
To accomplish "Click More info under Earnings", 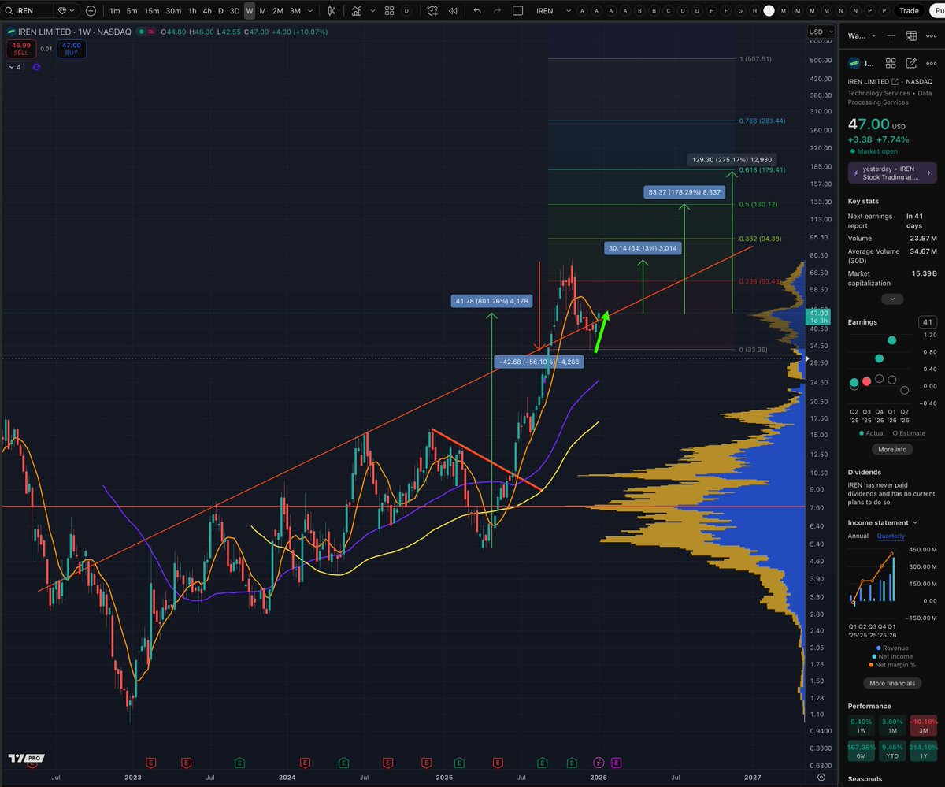I will click(891, 449).
